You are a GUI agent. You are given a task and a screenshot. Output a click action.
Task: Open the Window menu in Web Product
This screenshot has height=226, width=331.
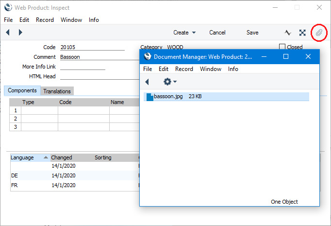point(71,20)
